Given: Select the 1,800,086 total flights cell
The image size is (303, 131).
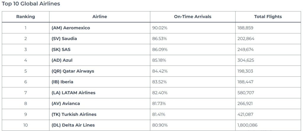Looking at the screenshot, I should click(247, 125).
